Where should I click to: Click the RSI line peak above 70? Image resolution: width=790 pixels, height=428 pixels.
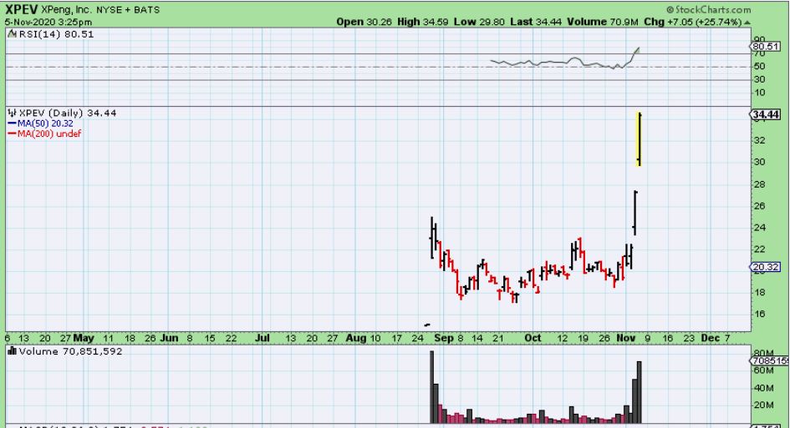pyautogui.click(x=640, y=48)
